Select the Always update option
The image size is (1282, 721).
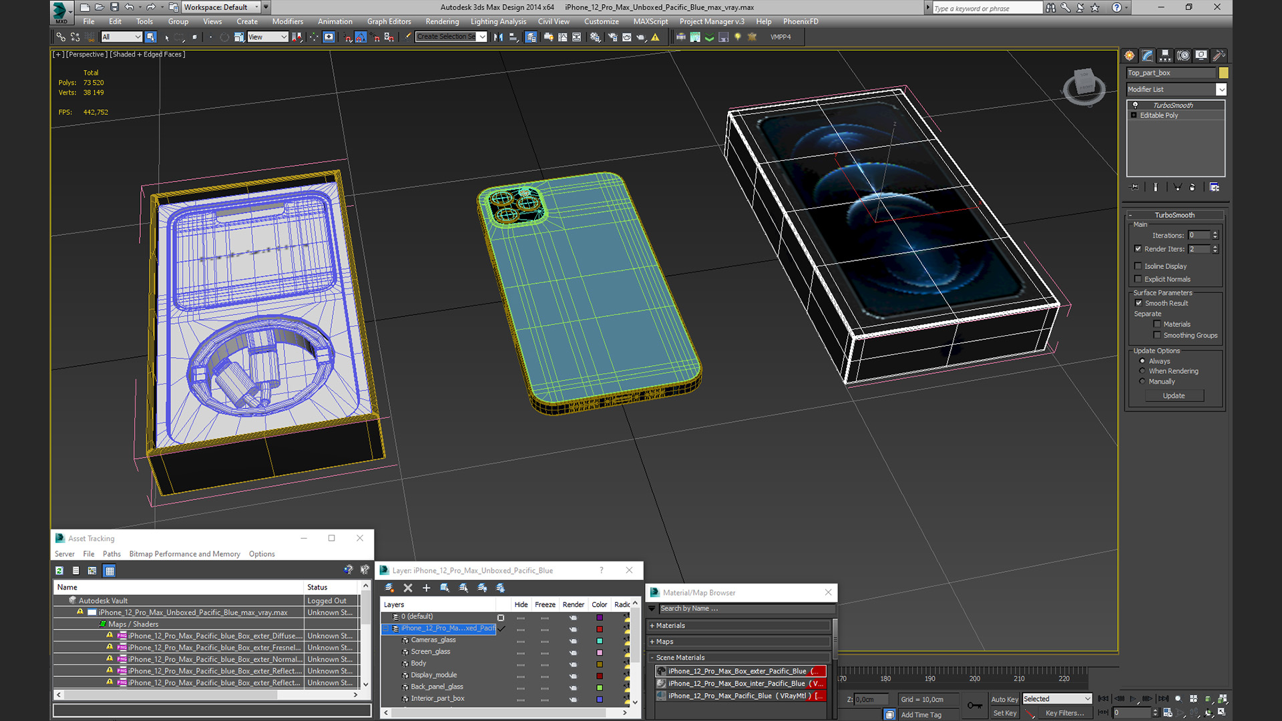click(x=1142, y=361)
